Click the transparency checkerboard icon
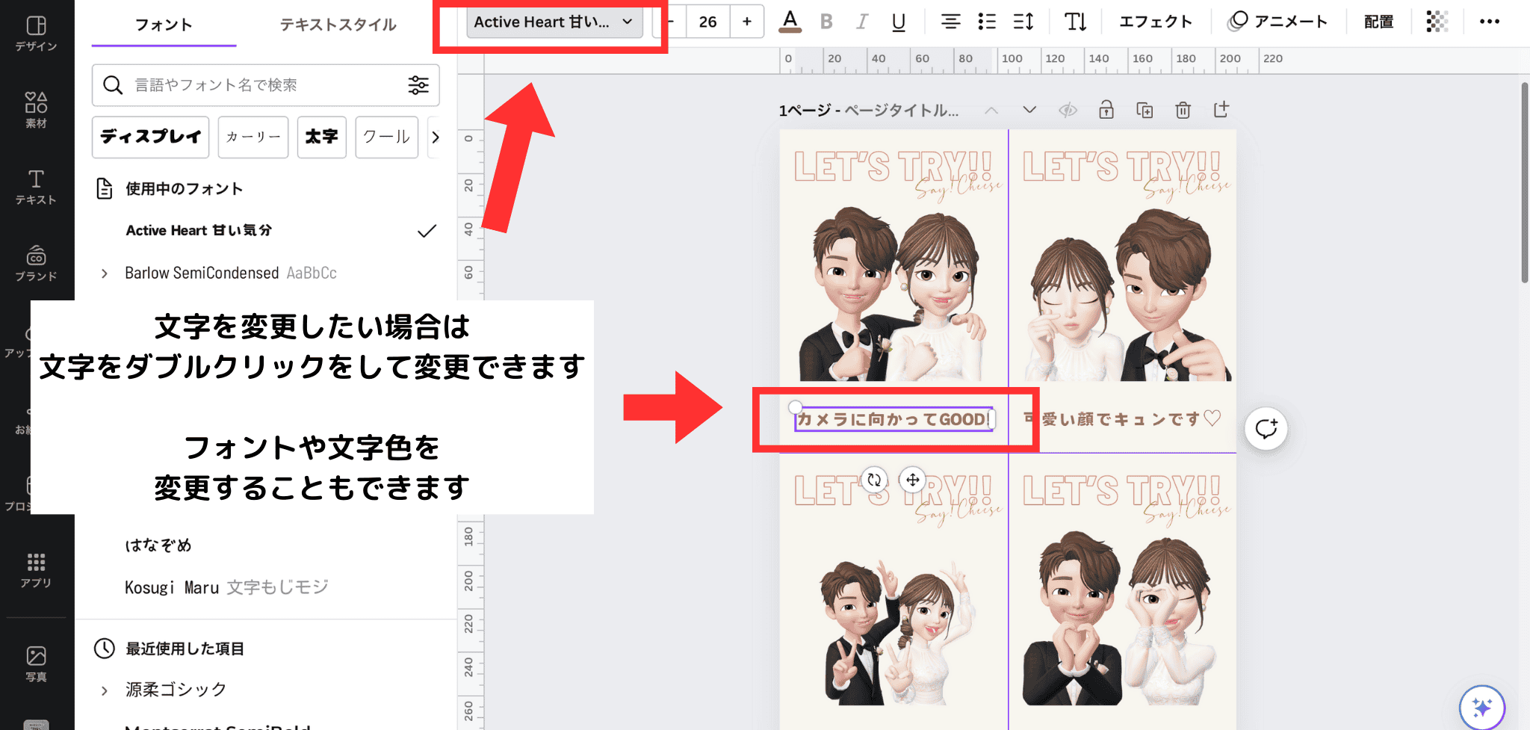This screenshot has width=1530, height=730. (1437, 22)
